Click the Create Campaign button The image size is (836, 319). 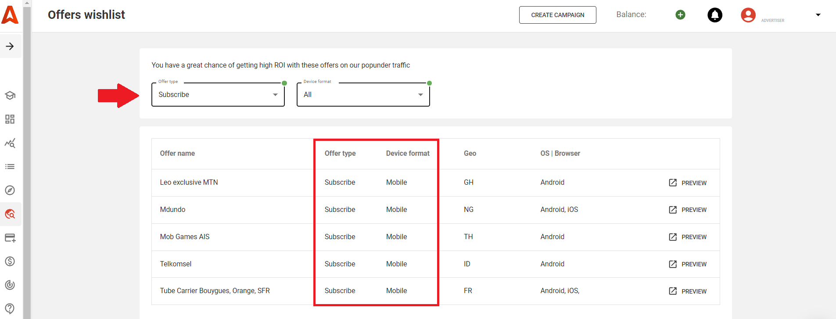click(x=558, y=15)
